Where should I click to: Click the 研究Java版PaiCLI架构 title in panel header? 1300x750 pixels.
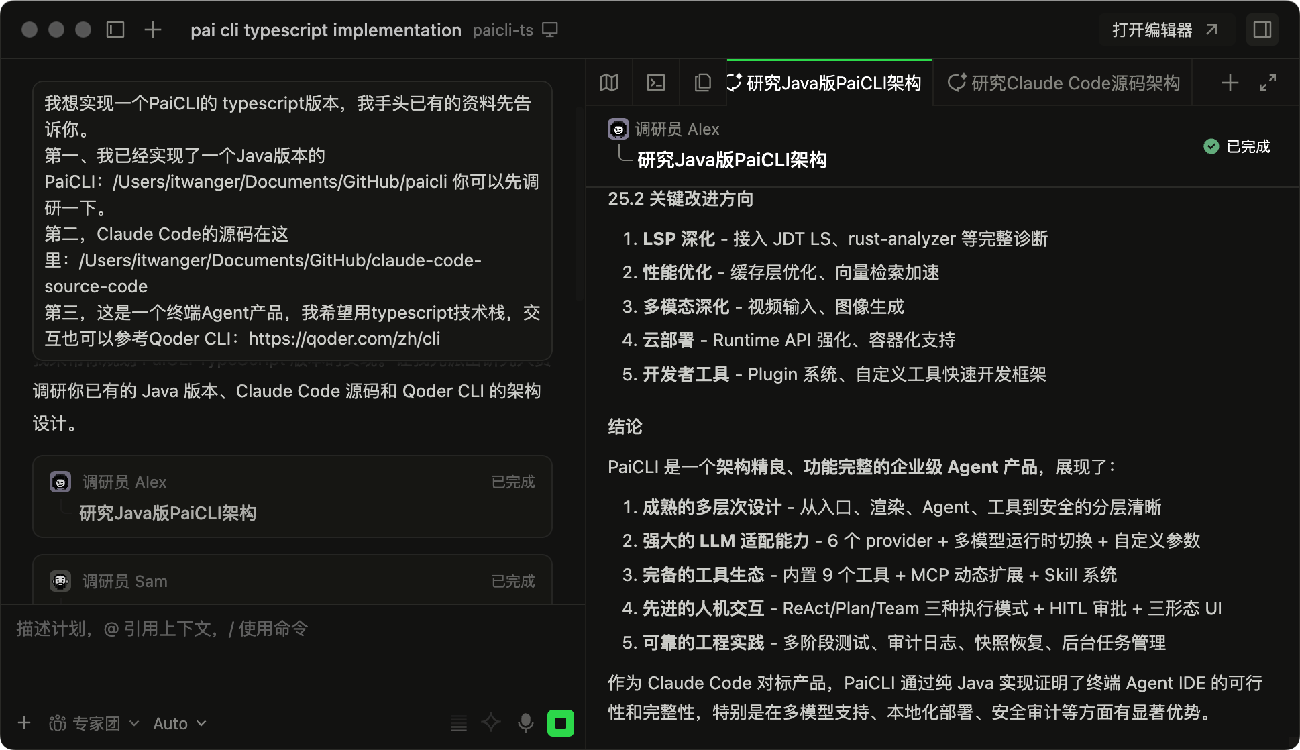point(732,160)
